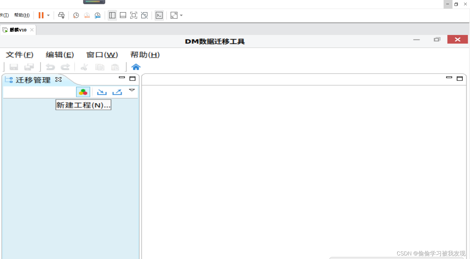Image resolution: width=470 pixels, height=259 pixels.
Task: Close the 麒麟V10 tab
Action: [x=32, y=30]
